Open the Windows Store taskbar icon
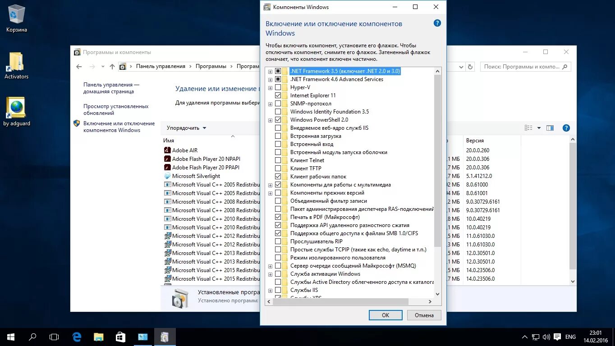This screenshot has width=615, height=346. (120, 337)
